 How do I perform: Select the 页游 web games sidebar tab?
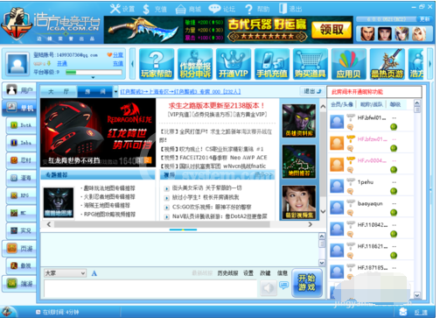tap(19, 249)
